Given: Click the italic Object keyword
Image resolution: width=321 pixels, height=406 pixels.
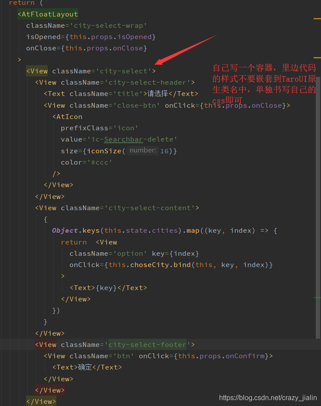Looking at the screenshot, I should [65, 231].
